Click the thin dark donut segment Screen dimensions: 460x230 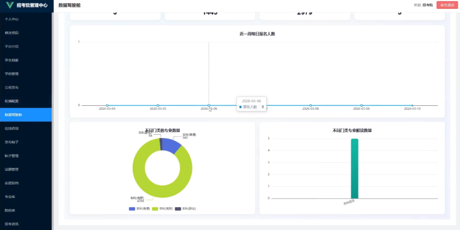click(x=161, y=144)
